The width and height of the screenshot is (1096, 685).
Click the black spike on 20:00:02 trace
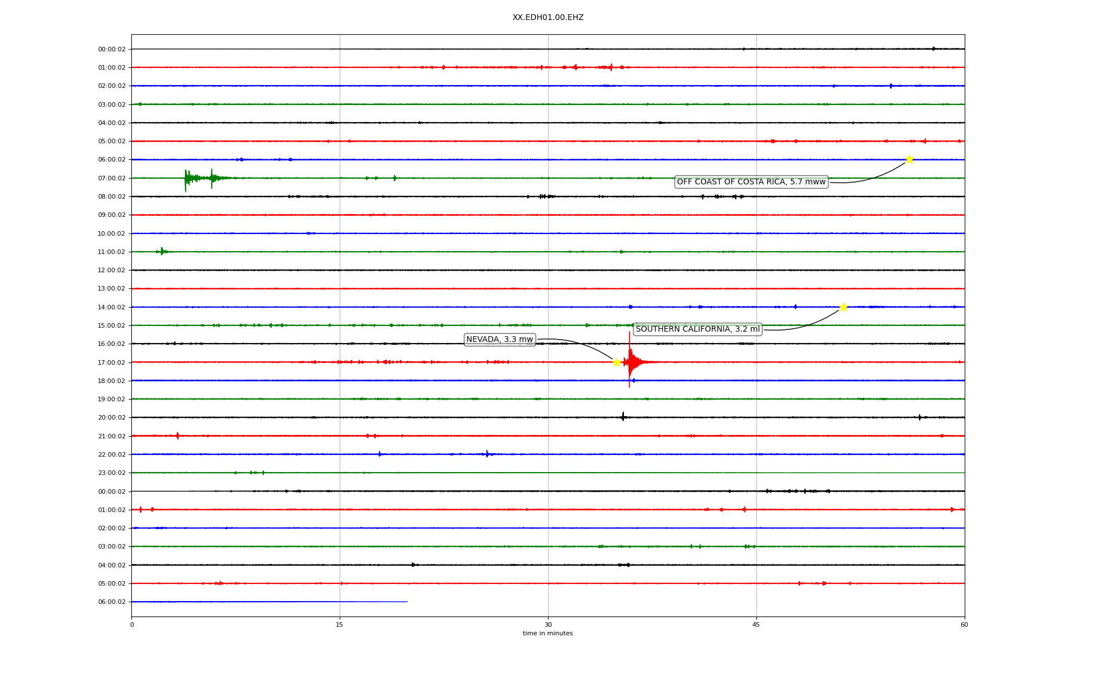pyautogui.click(x=623, y=417)
